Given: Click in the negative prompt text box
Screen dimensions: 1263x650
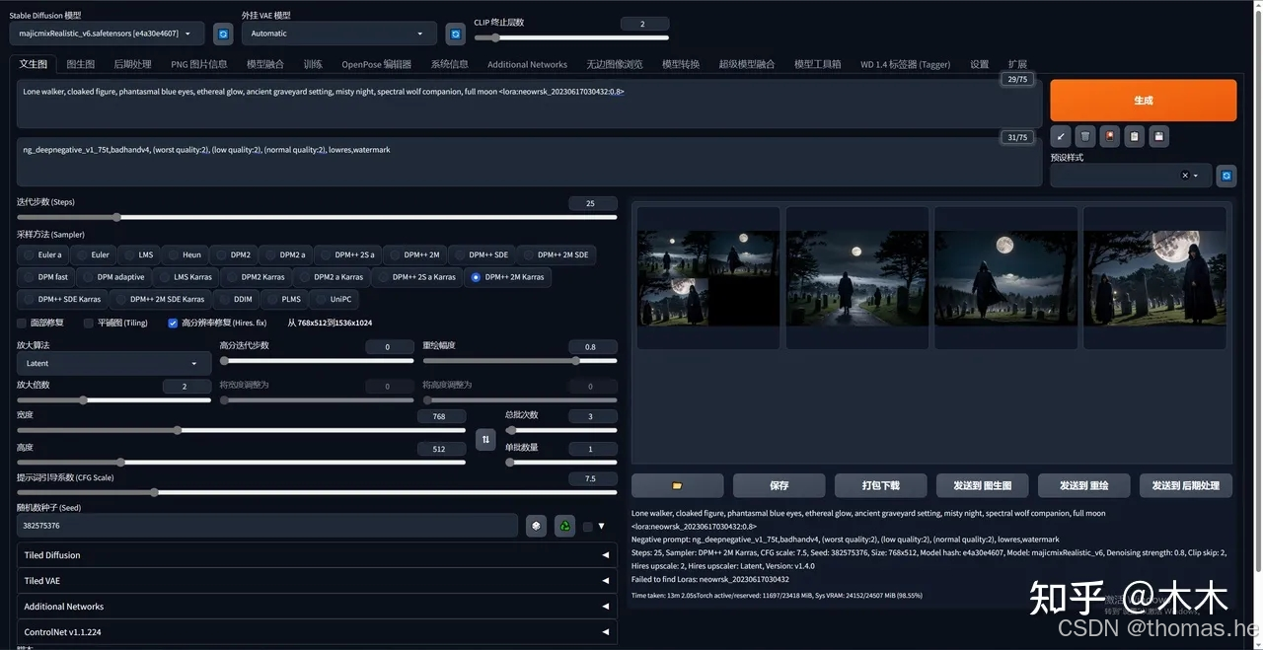Looking at the screenshot, I should coord(529,162).
